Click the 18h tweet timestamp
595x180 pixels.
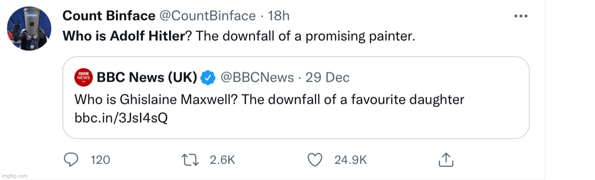point(279,16)
